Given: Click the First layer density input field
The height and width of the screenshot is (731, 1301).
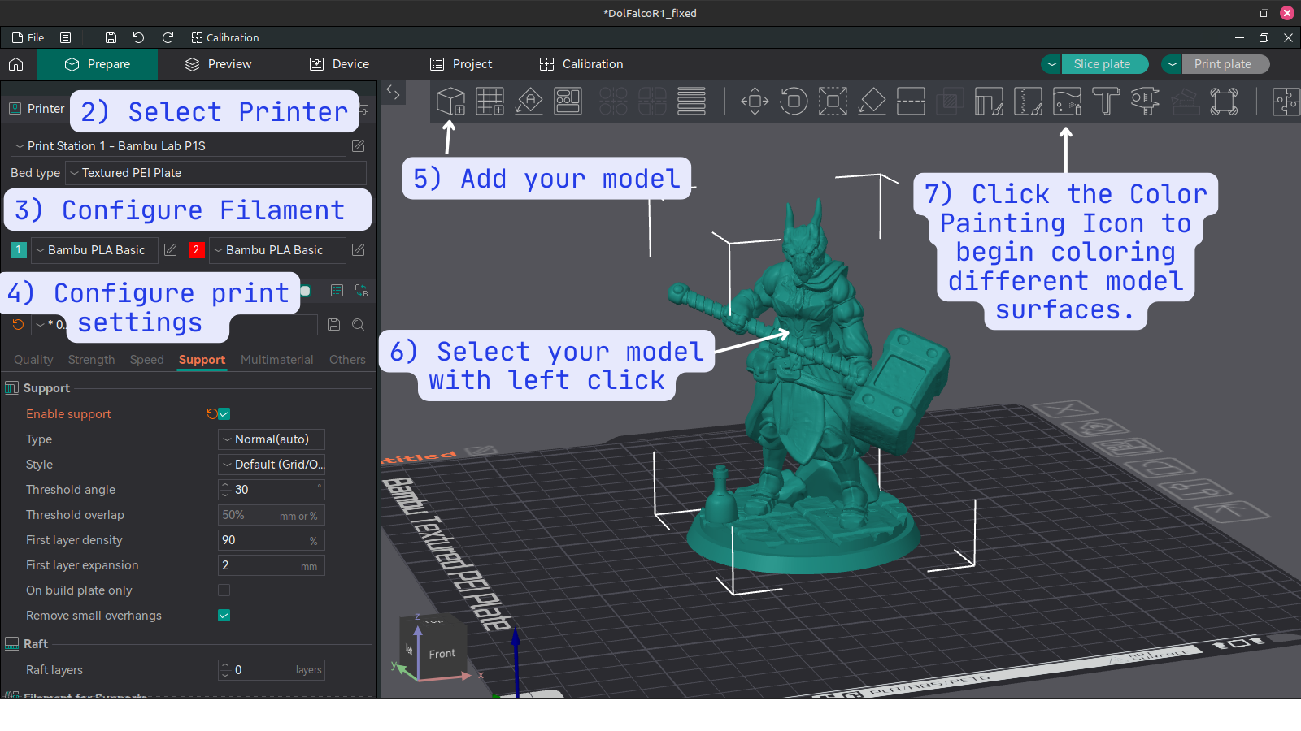Looking at the screenshot, I should point(264,540).
